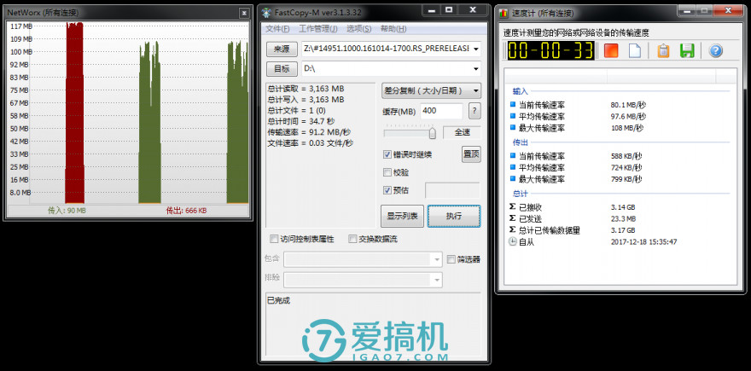Expand the 包含 include filter dropdown
This screenshot has width=751, height=371.
pyautogui.click(x=436, y=259)
